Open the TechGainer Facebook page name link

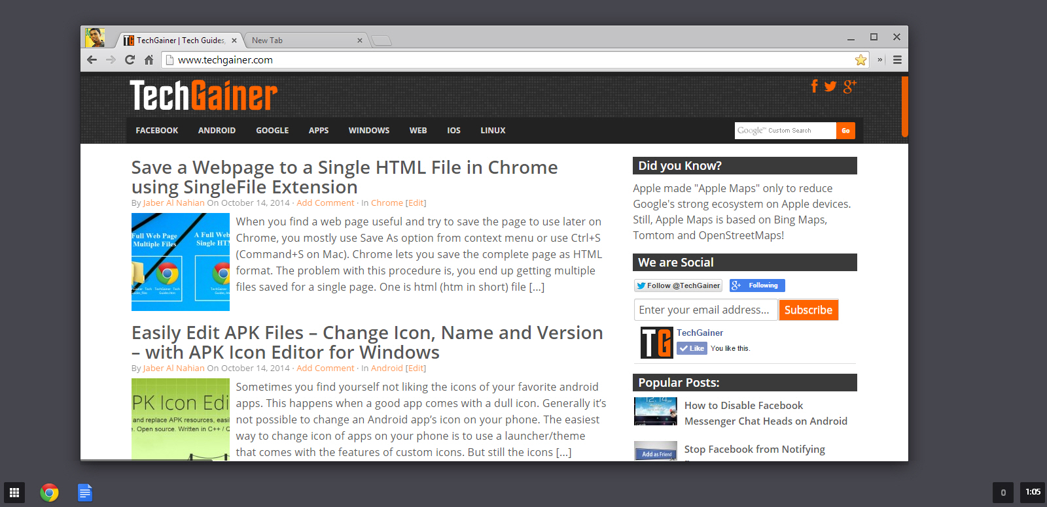pyautogui.click(x=700, y=333)
